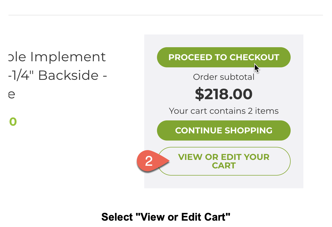332x227 pixels.
Task: Click the 'Your cart contains 2 items' text
Action: click(x=224, y=111)
